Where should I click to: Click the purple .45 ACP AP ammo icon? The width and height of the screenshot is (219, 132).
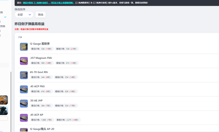(x=24, y=118)
